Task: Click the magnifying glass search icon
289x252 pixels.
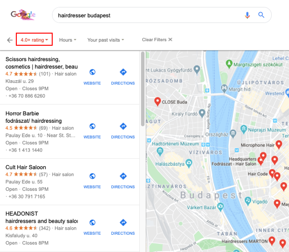Action: pyautogui.click(x=261, y=15)
